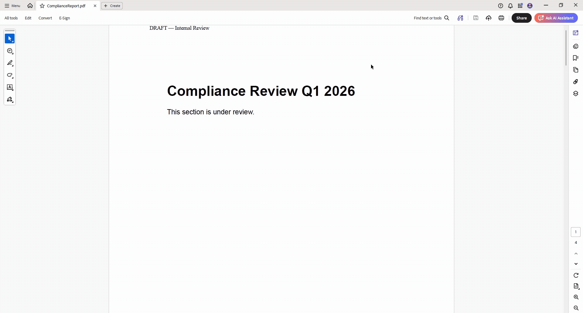Rotate the current page
This screenshot has height=313, width=583.
tap(576, 275)
